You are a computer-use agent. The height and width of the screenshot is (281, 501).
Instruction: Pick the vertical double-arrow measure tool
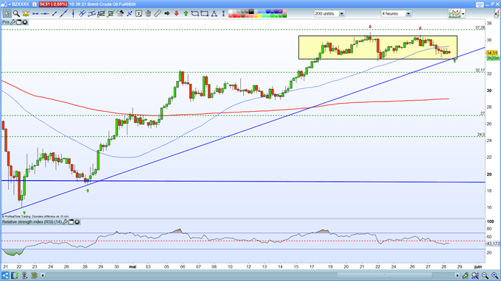223,14
